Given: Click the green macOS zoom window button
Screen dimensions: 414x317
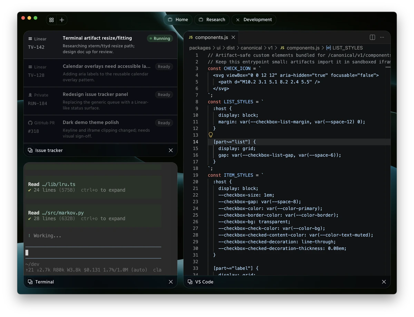Looking at the screenshot, I should tap(36, 18).
